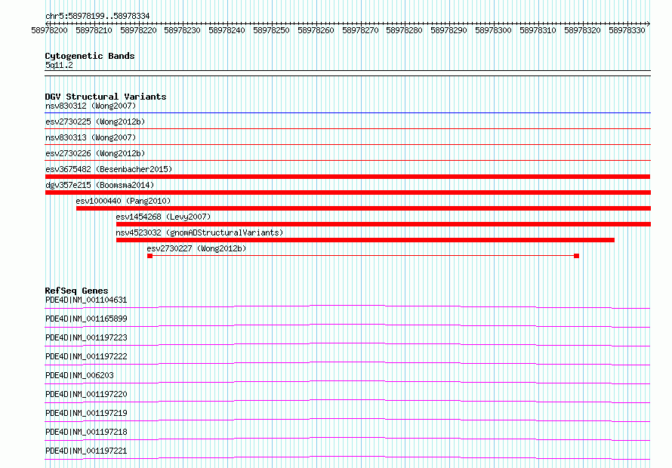This screenshot has width=672, height=468.
Task: Select the red bar under esv1454268
Action: (x=384, y=224)
